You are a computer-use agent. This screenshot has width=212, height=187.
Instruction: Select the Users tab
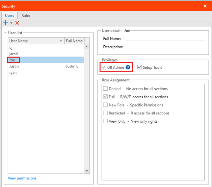click(x=9, y=16)
